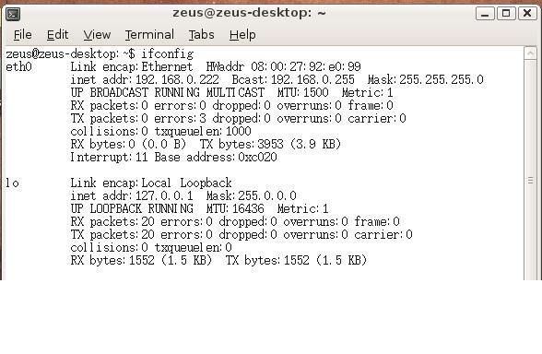
Task: Click the terminal window icon in title bar
Action: pyautogui.click(x=13, y=14)
